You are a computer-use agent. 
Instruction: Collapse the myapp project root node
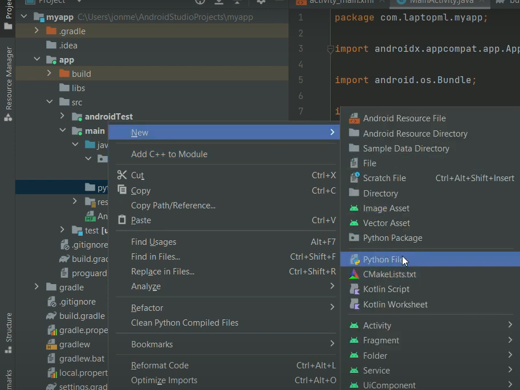24,16
